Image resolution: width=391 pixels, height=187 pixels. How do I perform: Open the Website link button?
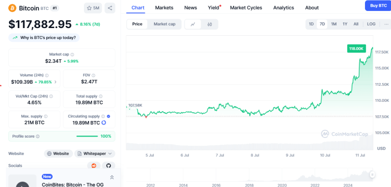(58, 154)
